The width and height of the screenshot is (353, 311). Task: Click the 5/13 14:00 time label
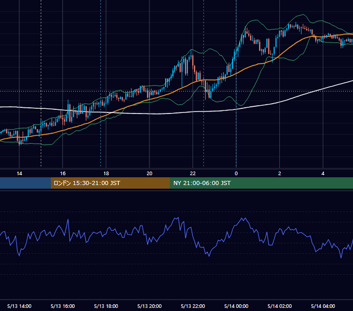pos(19,306)
